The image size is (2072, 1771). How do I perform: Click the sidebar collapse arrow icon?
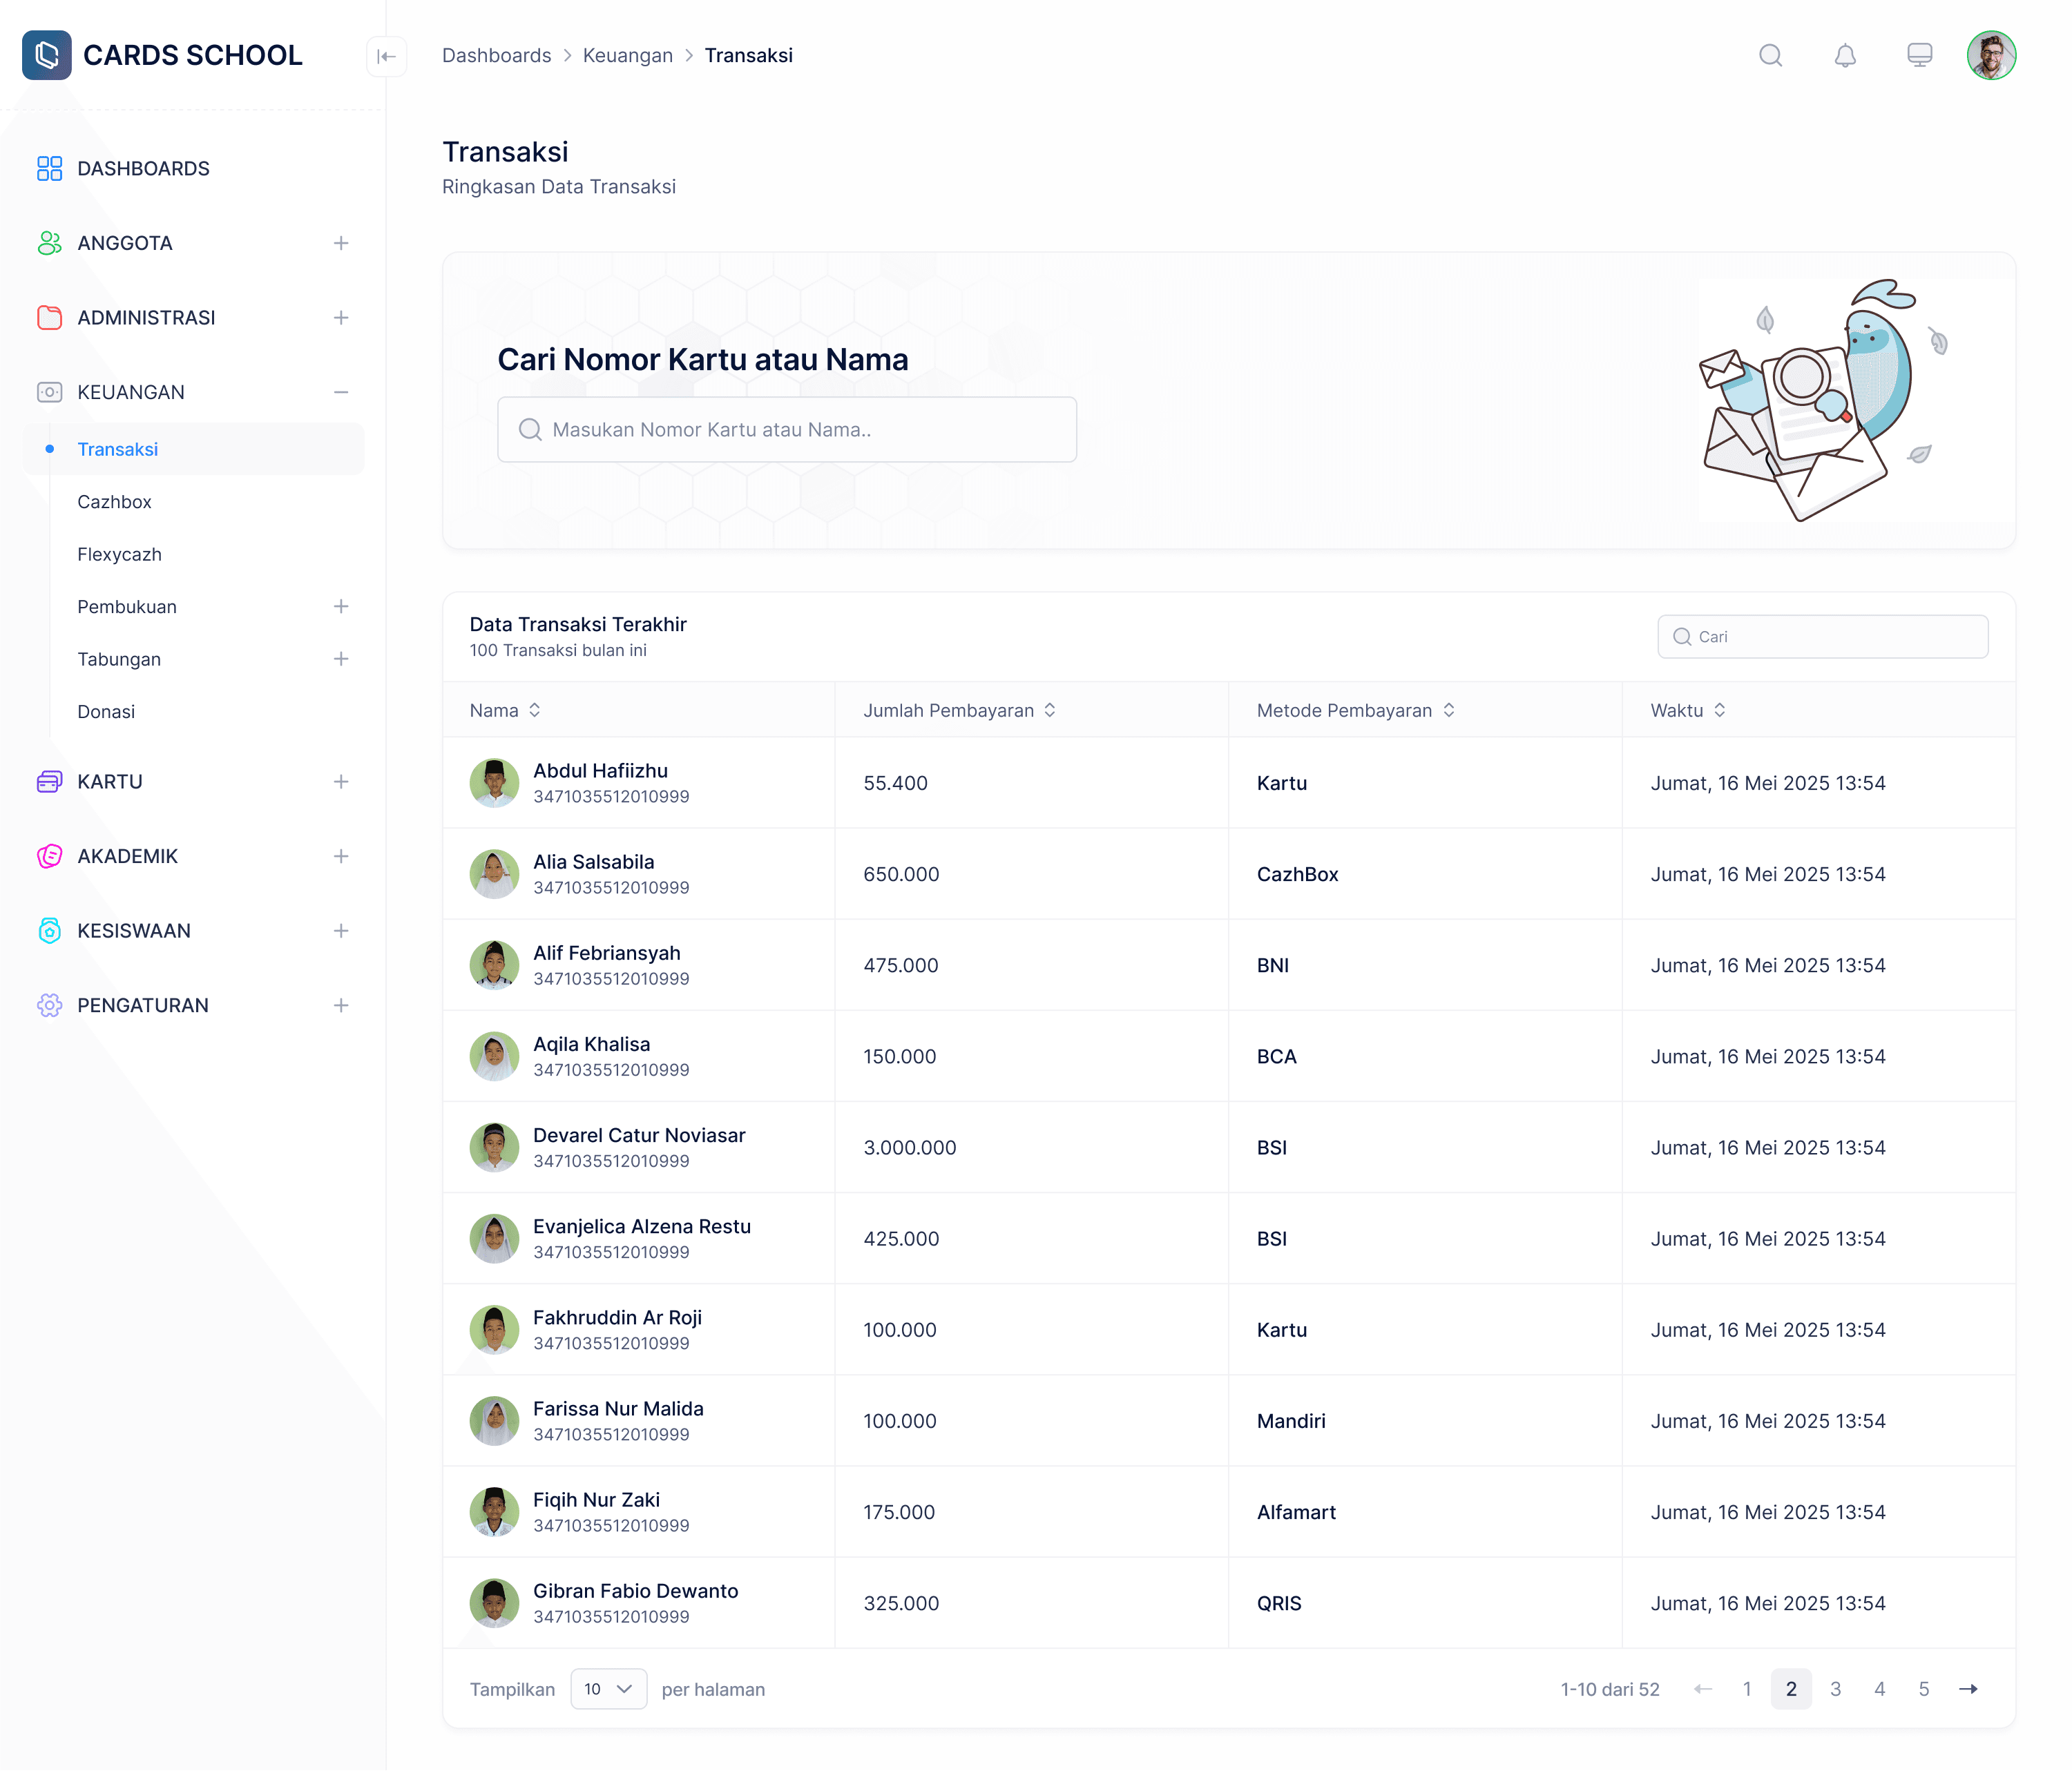tap(386, 56)
